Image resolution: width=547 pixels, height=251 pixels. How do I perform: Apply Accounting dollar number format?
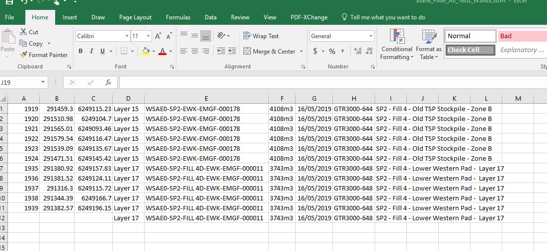click(x=315, y=51)
